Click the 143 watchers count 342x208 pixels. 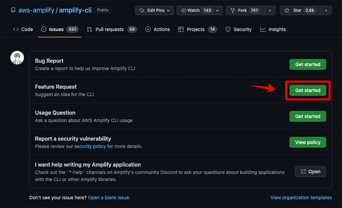[208, 11]
